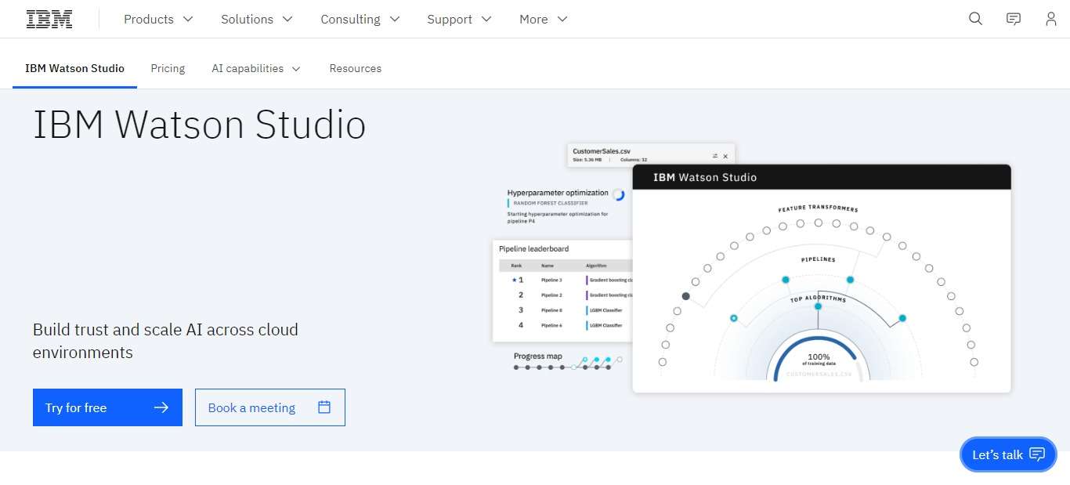Click the calendar icon on Book a meeting

(324, 407)
